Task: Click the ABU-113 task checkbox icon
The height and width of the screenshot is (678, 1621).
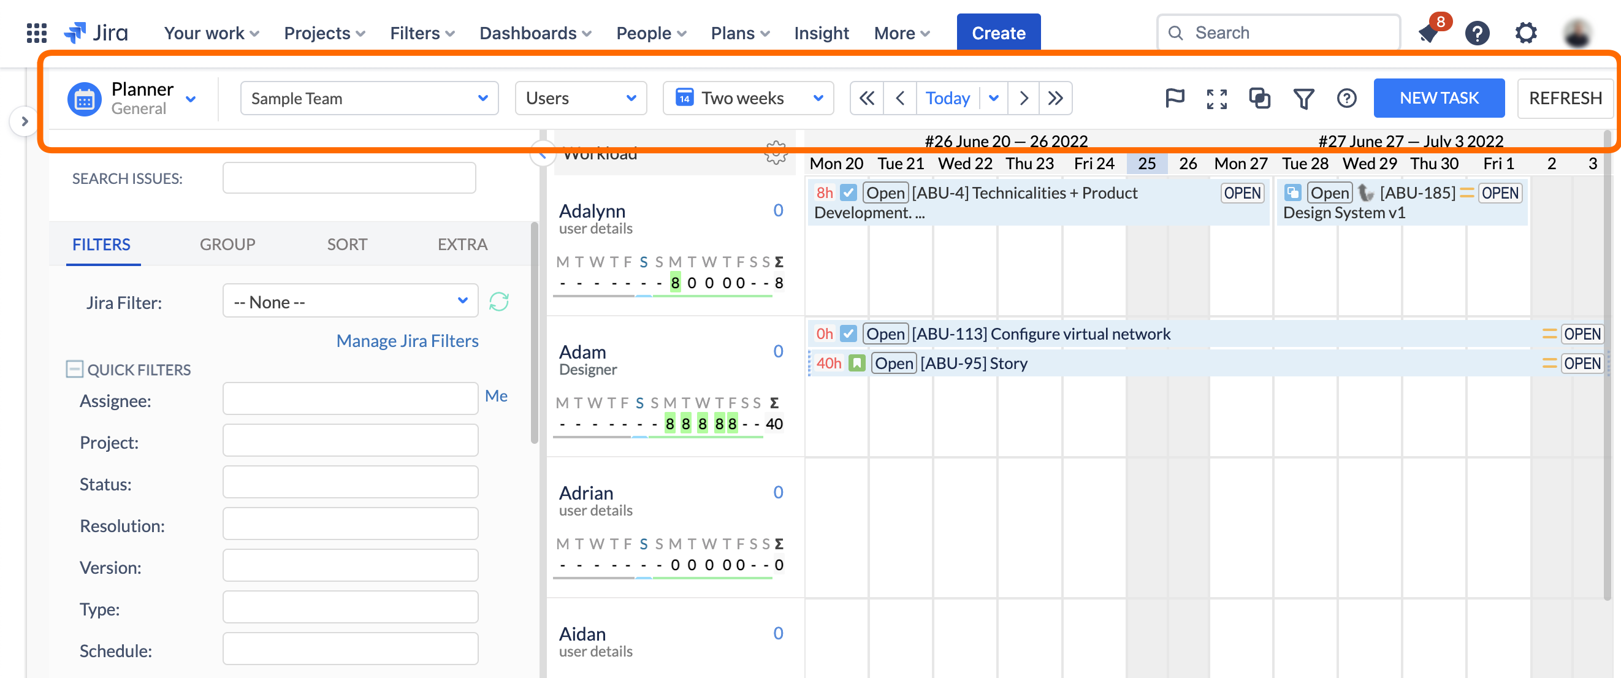Action: tap(849, 333)
